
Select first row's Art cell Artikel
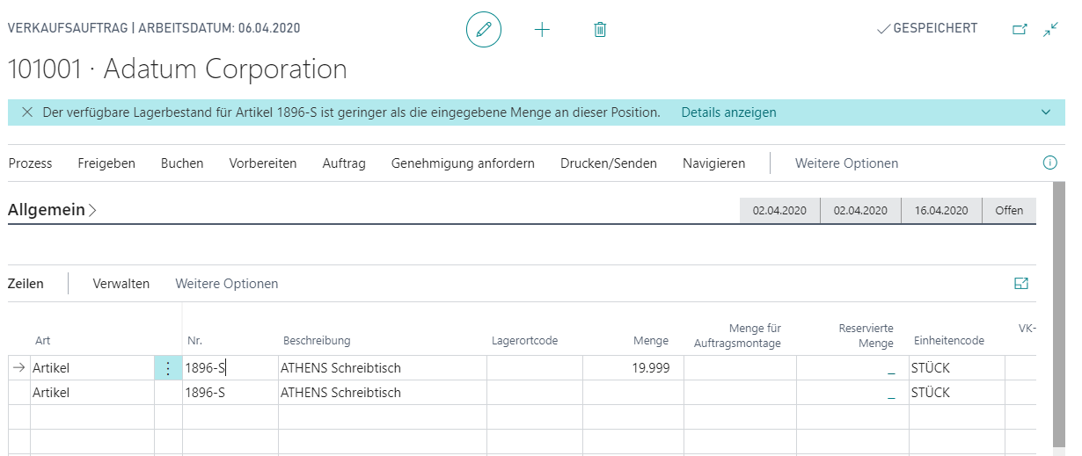coord(92,368)
